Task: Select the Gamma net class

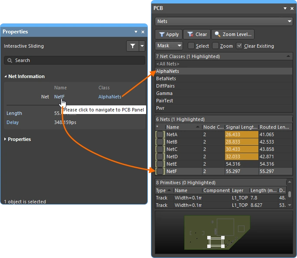Action: click(224, 93)
